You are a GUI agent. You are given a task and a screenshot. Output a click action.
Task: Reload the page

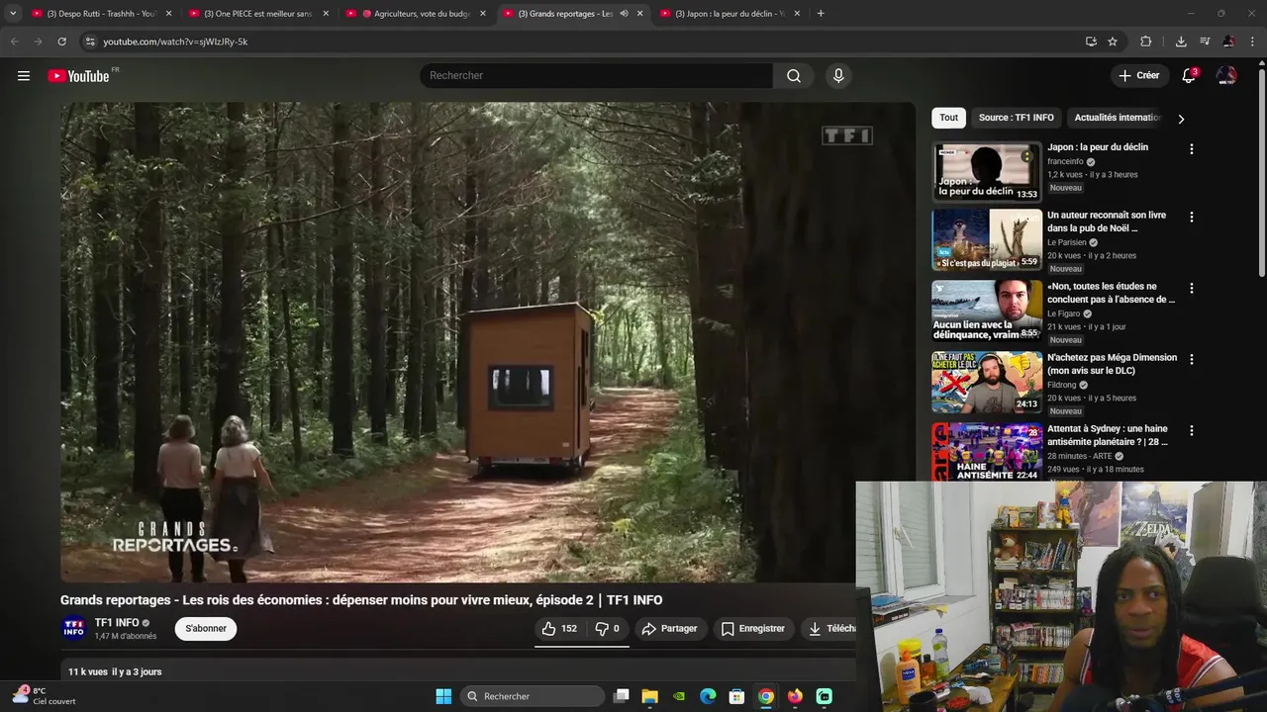pos(61,42)
